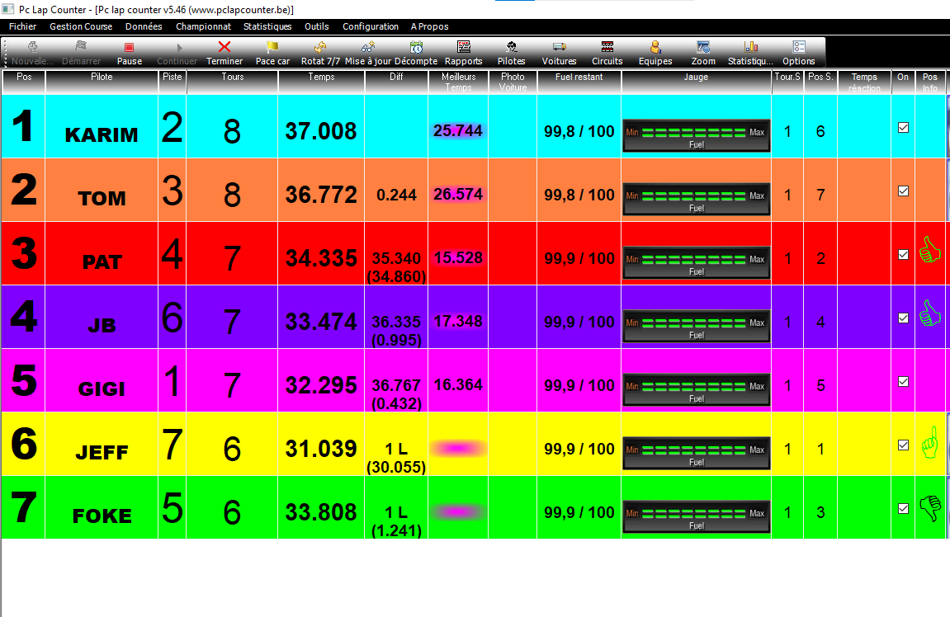
Task: Toggle the On checkbox in PAT's row
Action: pos(903,255)
